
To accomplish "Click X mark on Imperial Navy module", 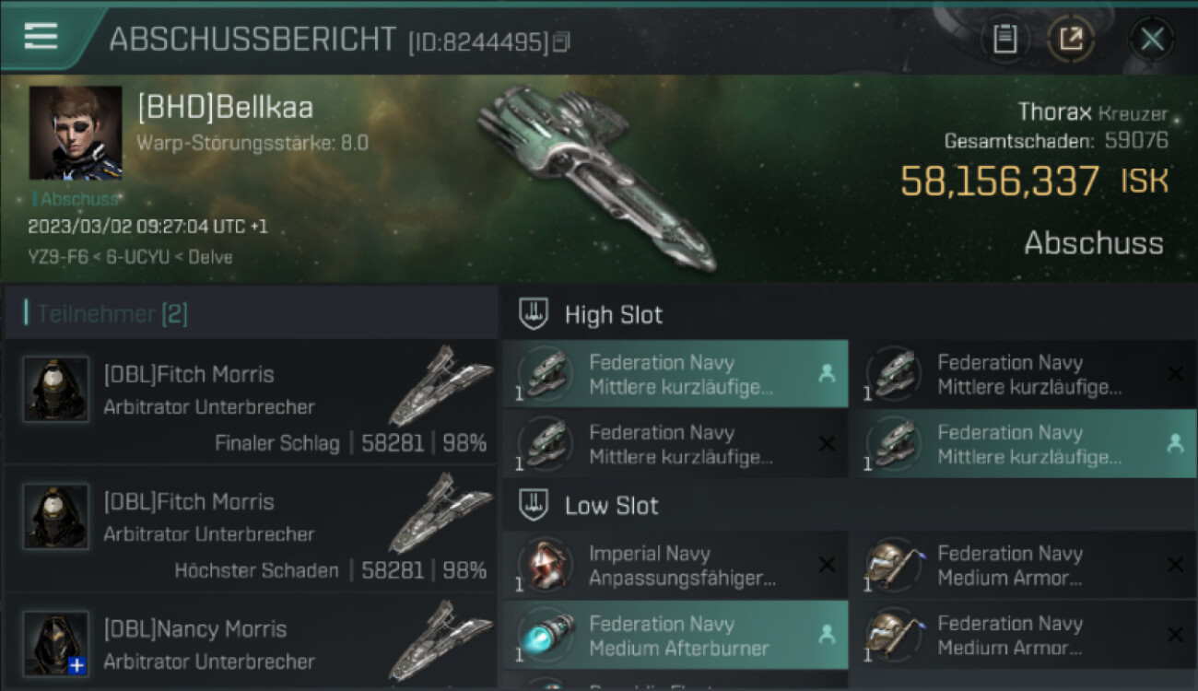I will [827, 565].
